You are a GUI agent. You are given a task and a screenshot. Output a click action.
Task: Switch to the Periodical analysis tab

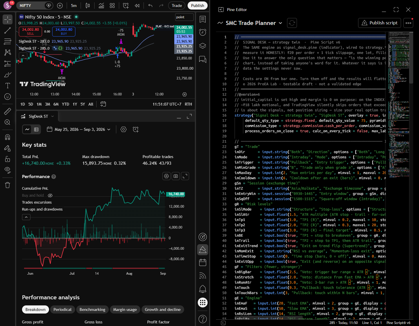pyautogui.click(x=62, y=309)
